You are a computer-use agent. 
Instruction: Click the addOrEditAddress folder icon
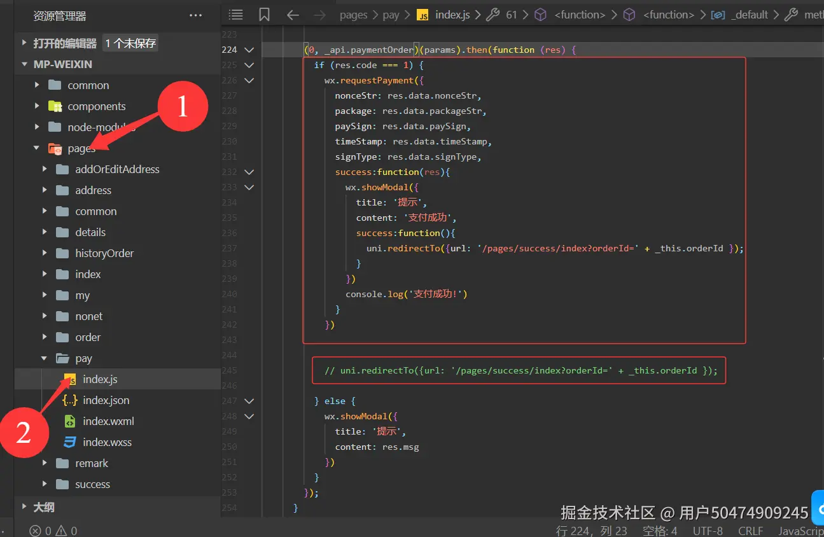pyautogui.click(x=62, y=169)
